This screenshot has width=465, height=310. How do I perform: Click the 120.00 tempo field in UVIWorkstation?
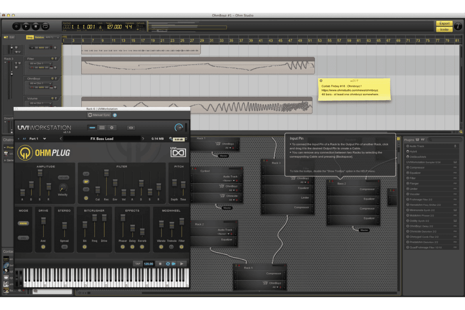148,263
